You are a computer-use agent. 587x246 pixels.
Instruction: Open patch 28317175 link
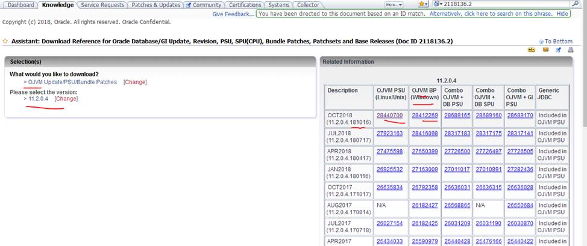pyautogui.click(x=489, y=133)
